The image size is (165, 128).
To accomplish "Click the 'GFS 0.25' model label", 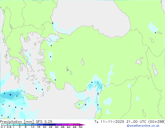I will tap(44, 122).
